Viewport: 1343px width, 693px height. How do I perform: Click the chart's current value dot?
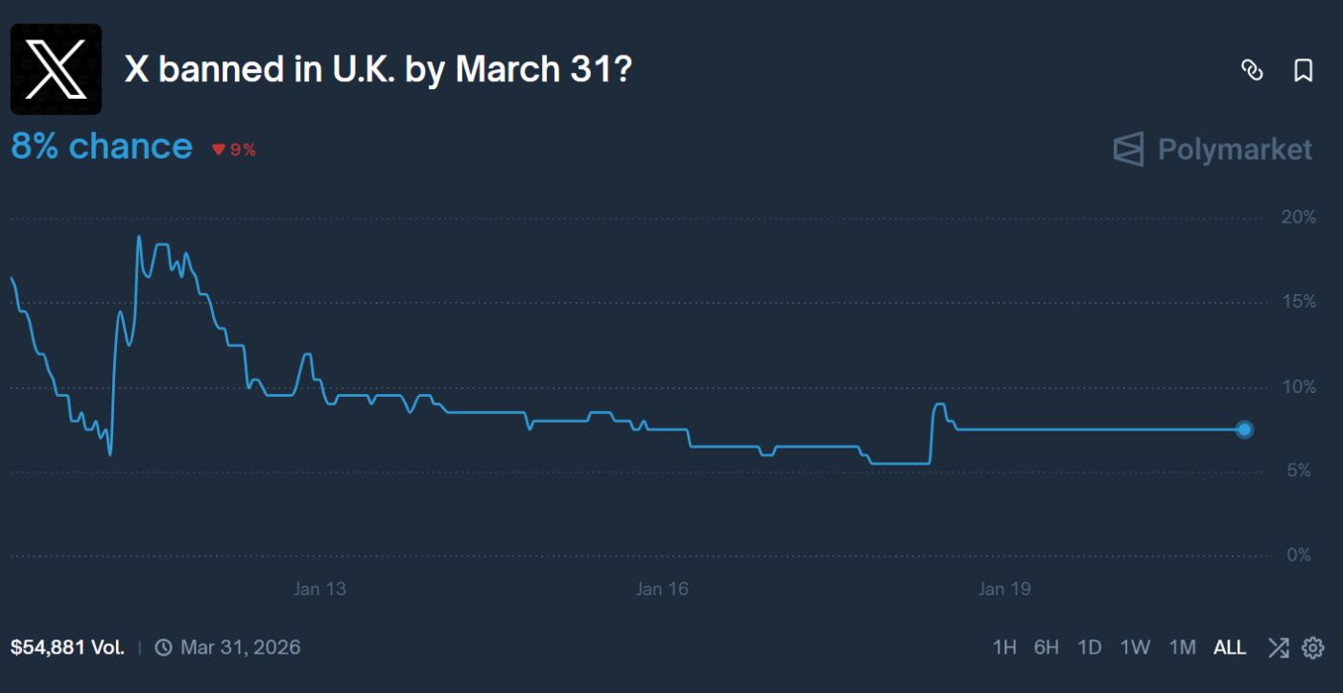point(1244,429)
